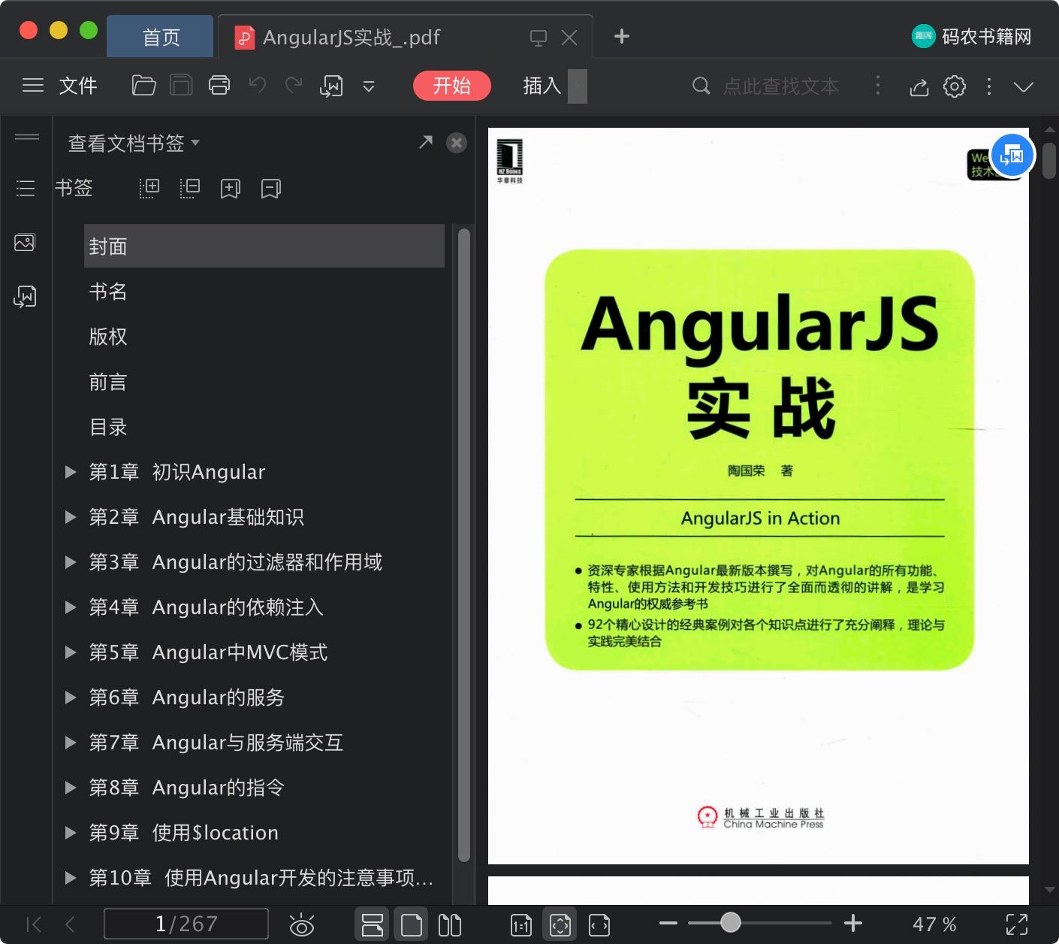Click the share export icon
Image resolution: width=1059 pixels, height=944 pixels.
(919, 86)
